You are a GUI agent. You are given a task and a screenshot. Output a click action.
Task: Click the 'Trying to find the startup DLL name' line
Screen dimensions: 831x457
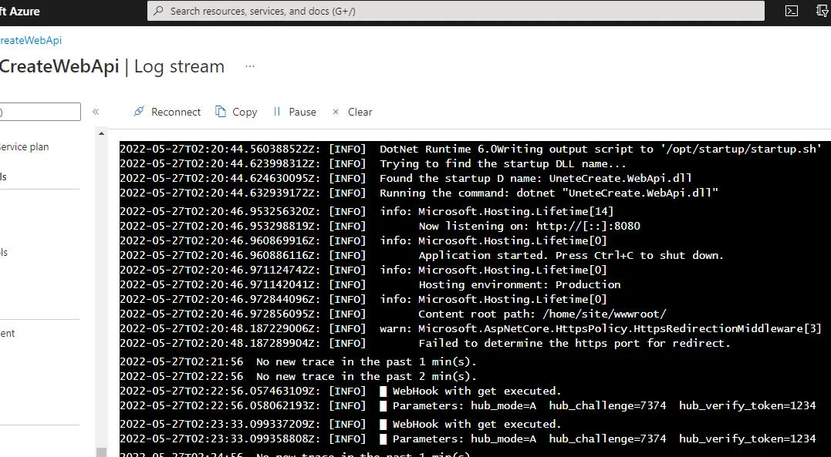(x=373, y=163)
